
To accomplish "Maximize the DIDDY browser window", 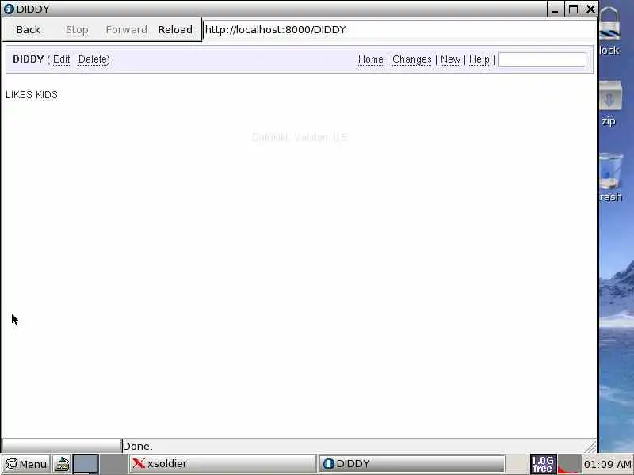I will tap(573, 9).
